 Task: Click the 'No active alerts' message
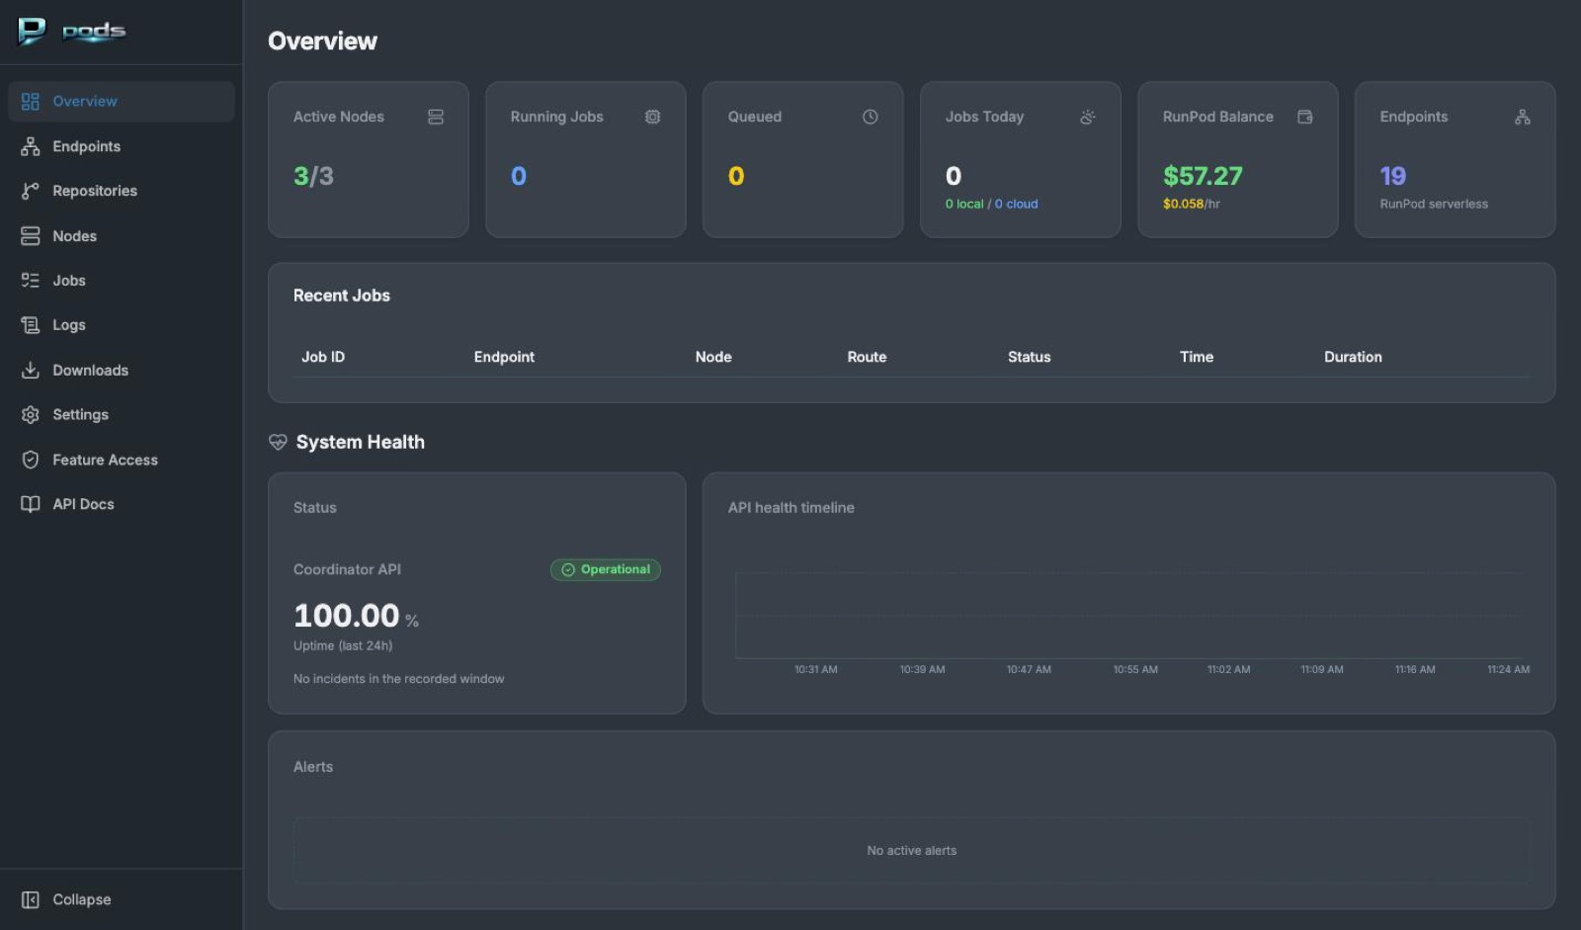pyautogui.click(x=912, y=851)
